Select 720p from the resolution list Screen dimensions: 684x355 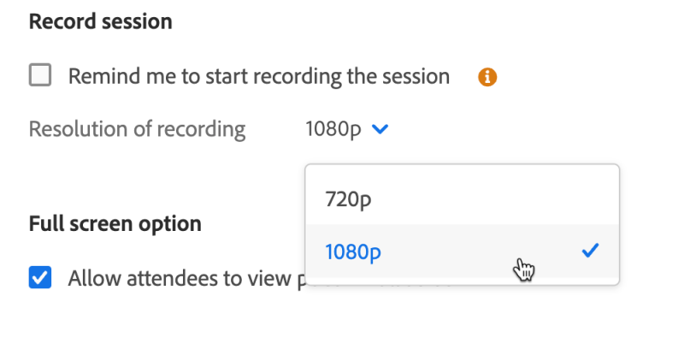click(x=462, y=198)
